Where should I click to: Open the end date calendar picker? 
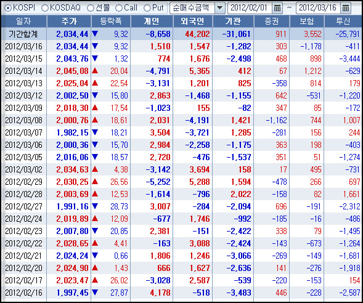pyautogui.click(x=346, y=8)
